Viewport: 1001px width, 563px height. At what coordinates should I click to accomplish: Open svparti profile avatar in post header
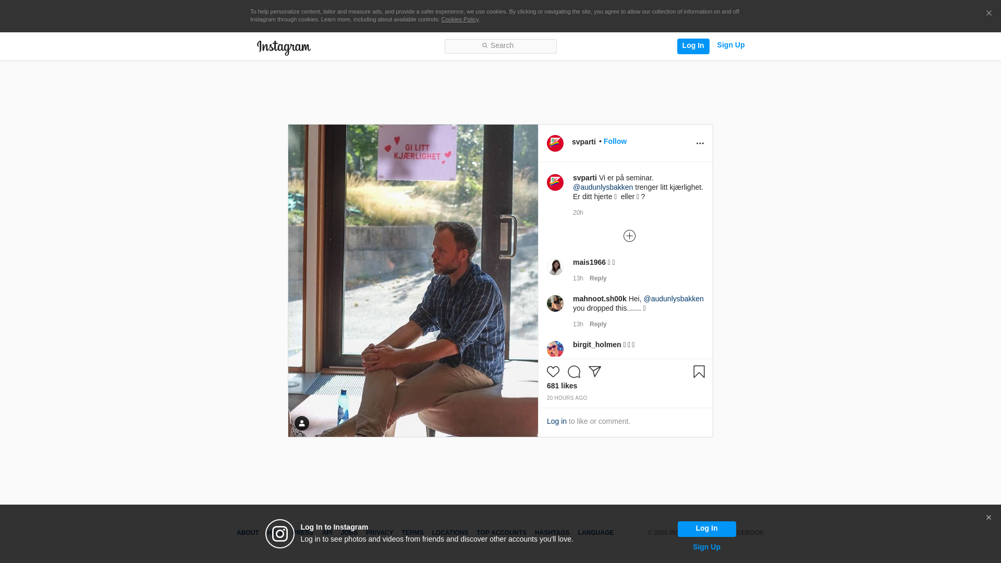pyautogui.click(x=555, y=143)
